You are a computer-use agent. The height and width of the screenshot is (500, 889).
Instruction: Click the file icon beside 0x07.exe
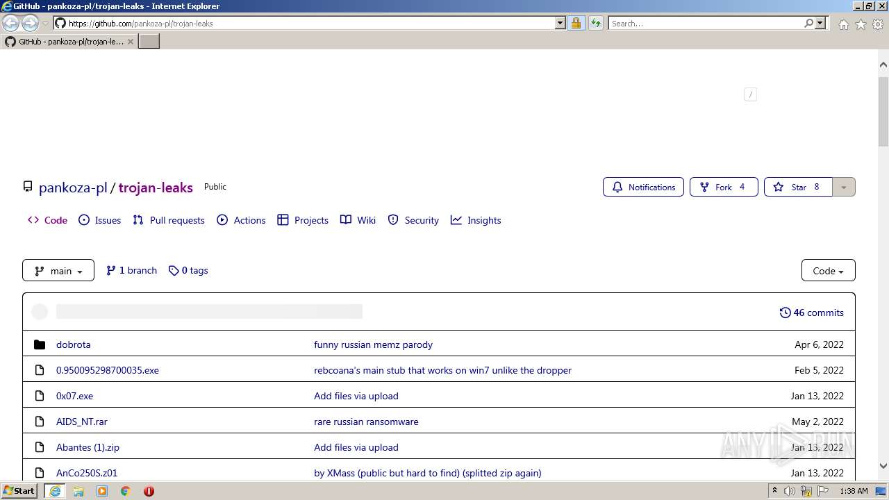[40, 396]
